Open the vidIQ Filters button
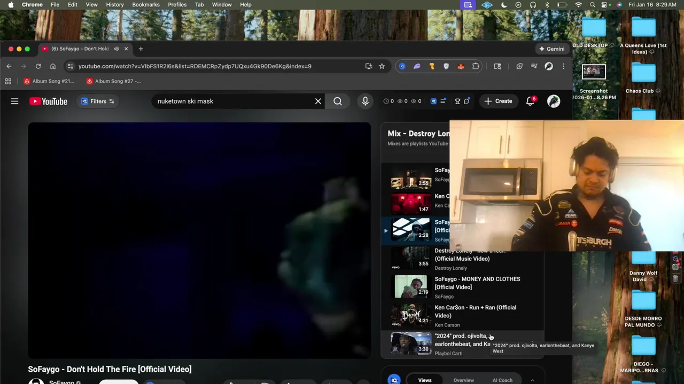The image size is (684, 384). coord(97,101)
